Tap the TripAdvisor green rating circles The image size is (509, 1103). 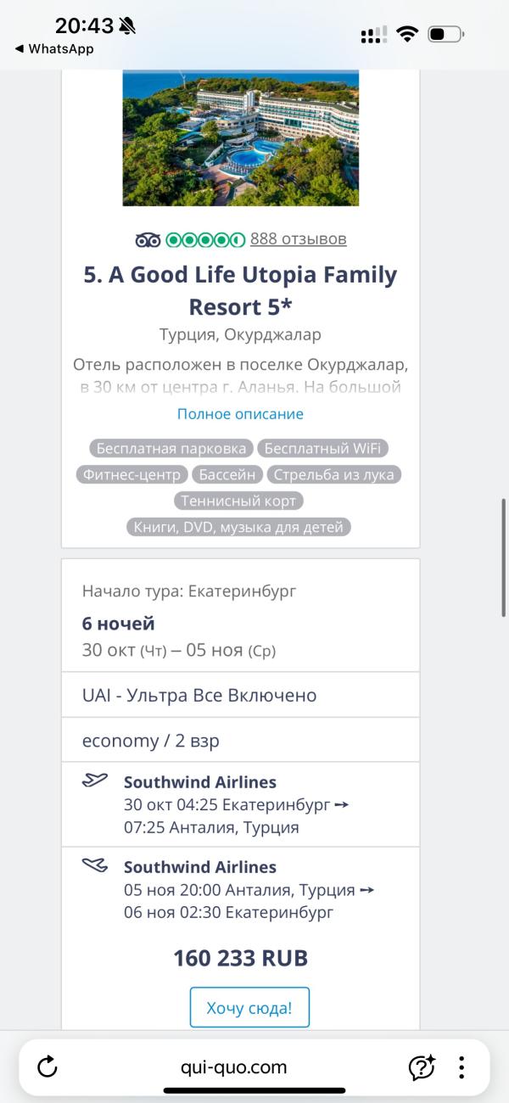(205, 239)
